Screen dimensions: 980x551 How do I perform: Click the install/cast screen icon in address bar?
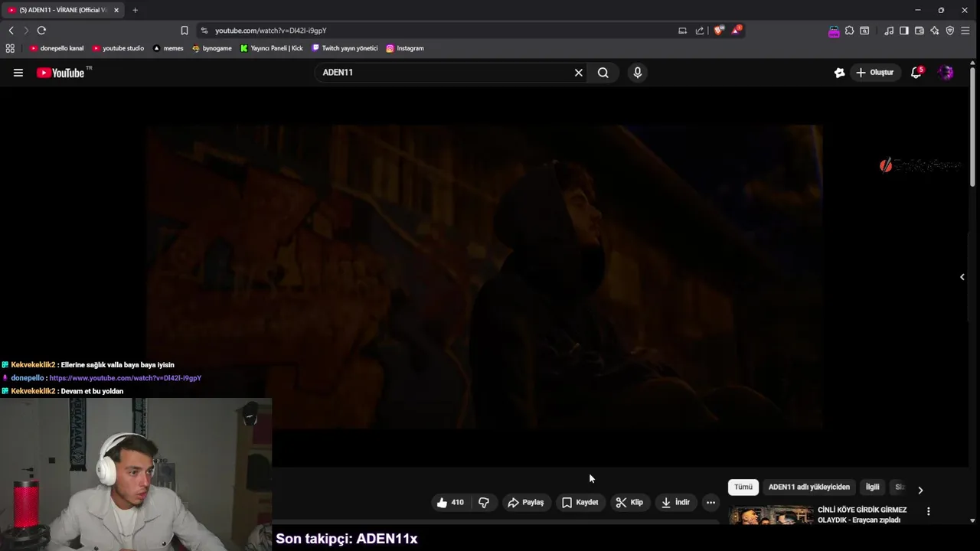pos(682,31)
